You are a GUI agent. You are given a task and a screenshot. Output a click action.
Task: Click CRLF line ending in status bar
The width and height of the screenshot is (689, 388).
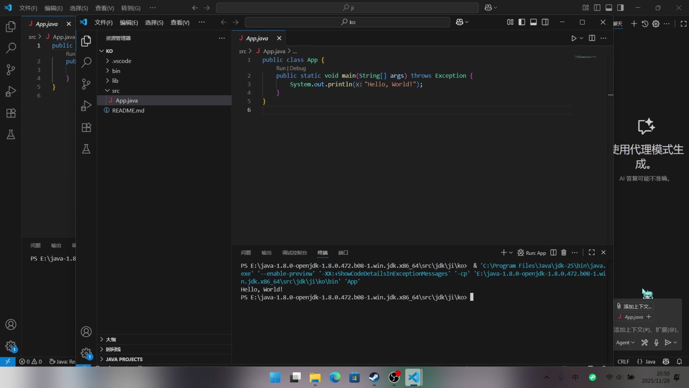[x=623, y=362]
